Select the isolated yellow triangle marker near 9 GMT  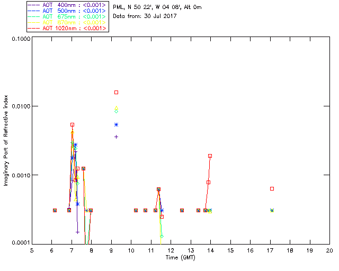click(x=117, y=107)
